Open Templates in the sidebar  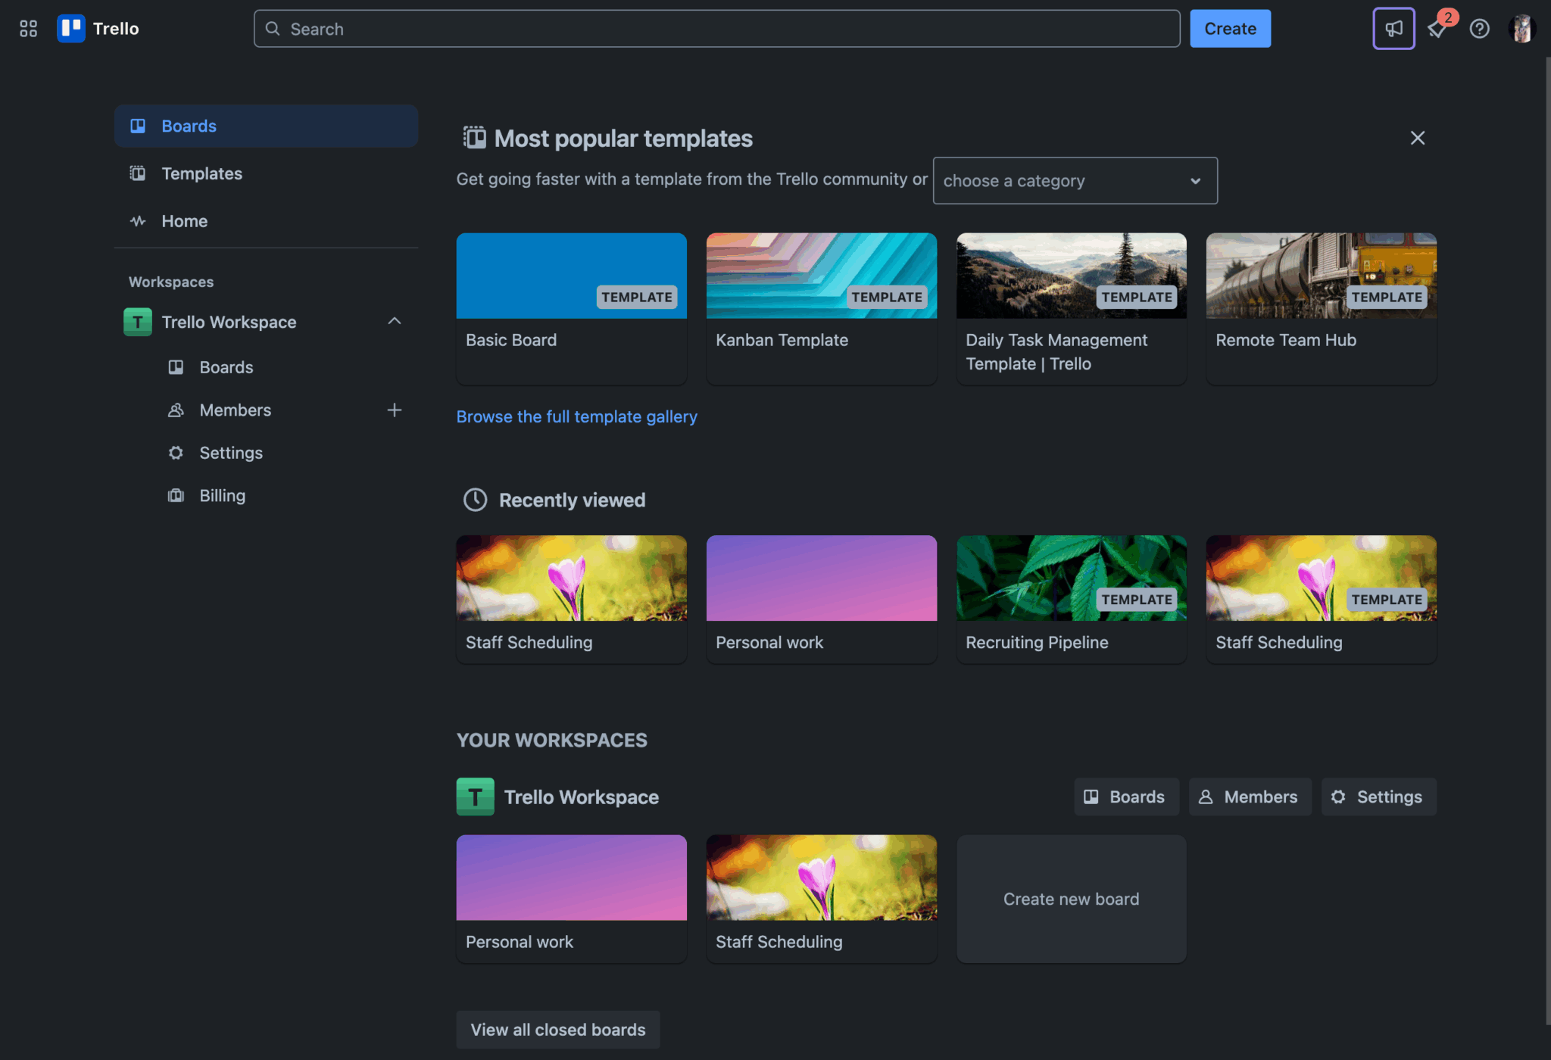click(201, 173)
